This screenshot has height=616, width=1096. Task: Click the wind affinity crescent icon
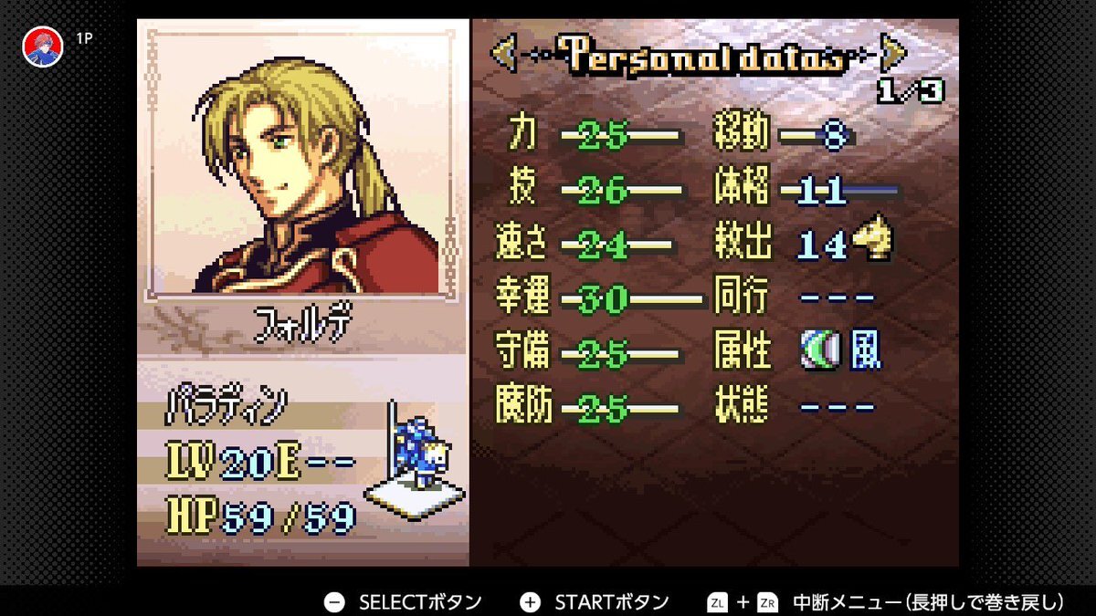(x=817, y=351)
